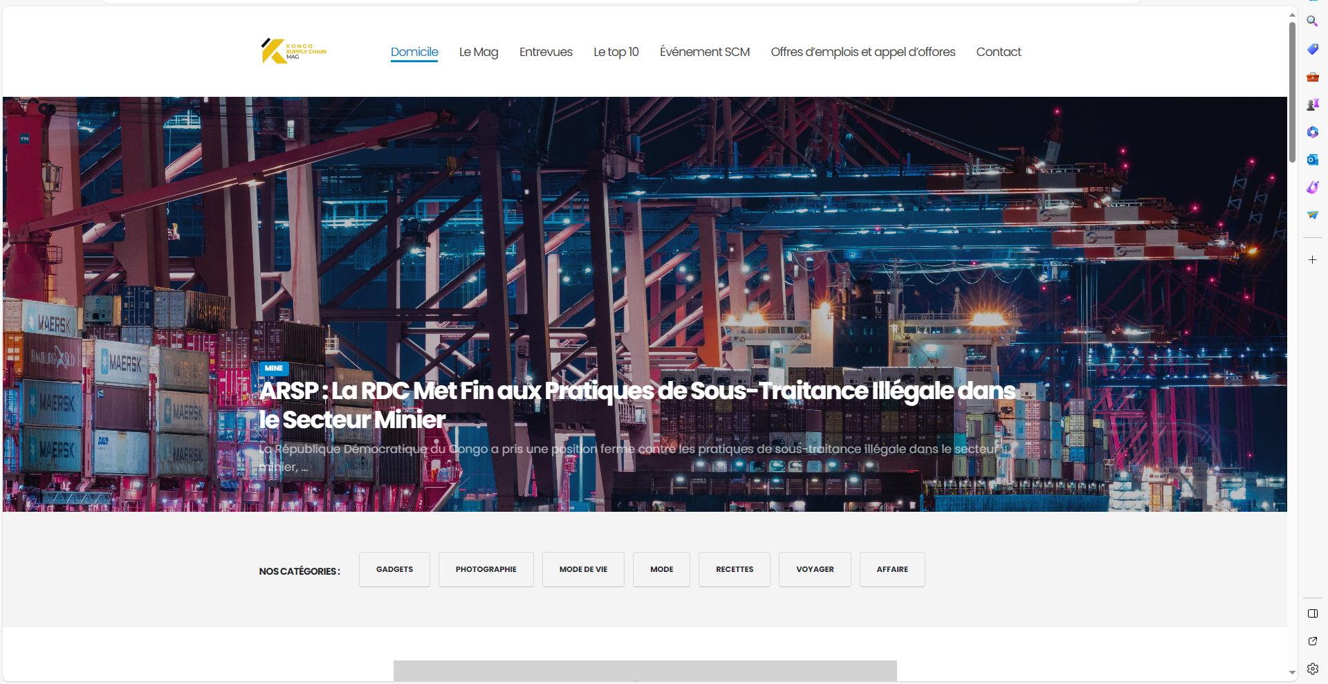Click the scrollbar up arrow
This screenshot has width=1328, height=684.
1292,15
